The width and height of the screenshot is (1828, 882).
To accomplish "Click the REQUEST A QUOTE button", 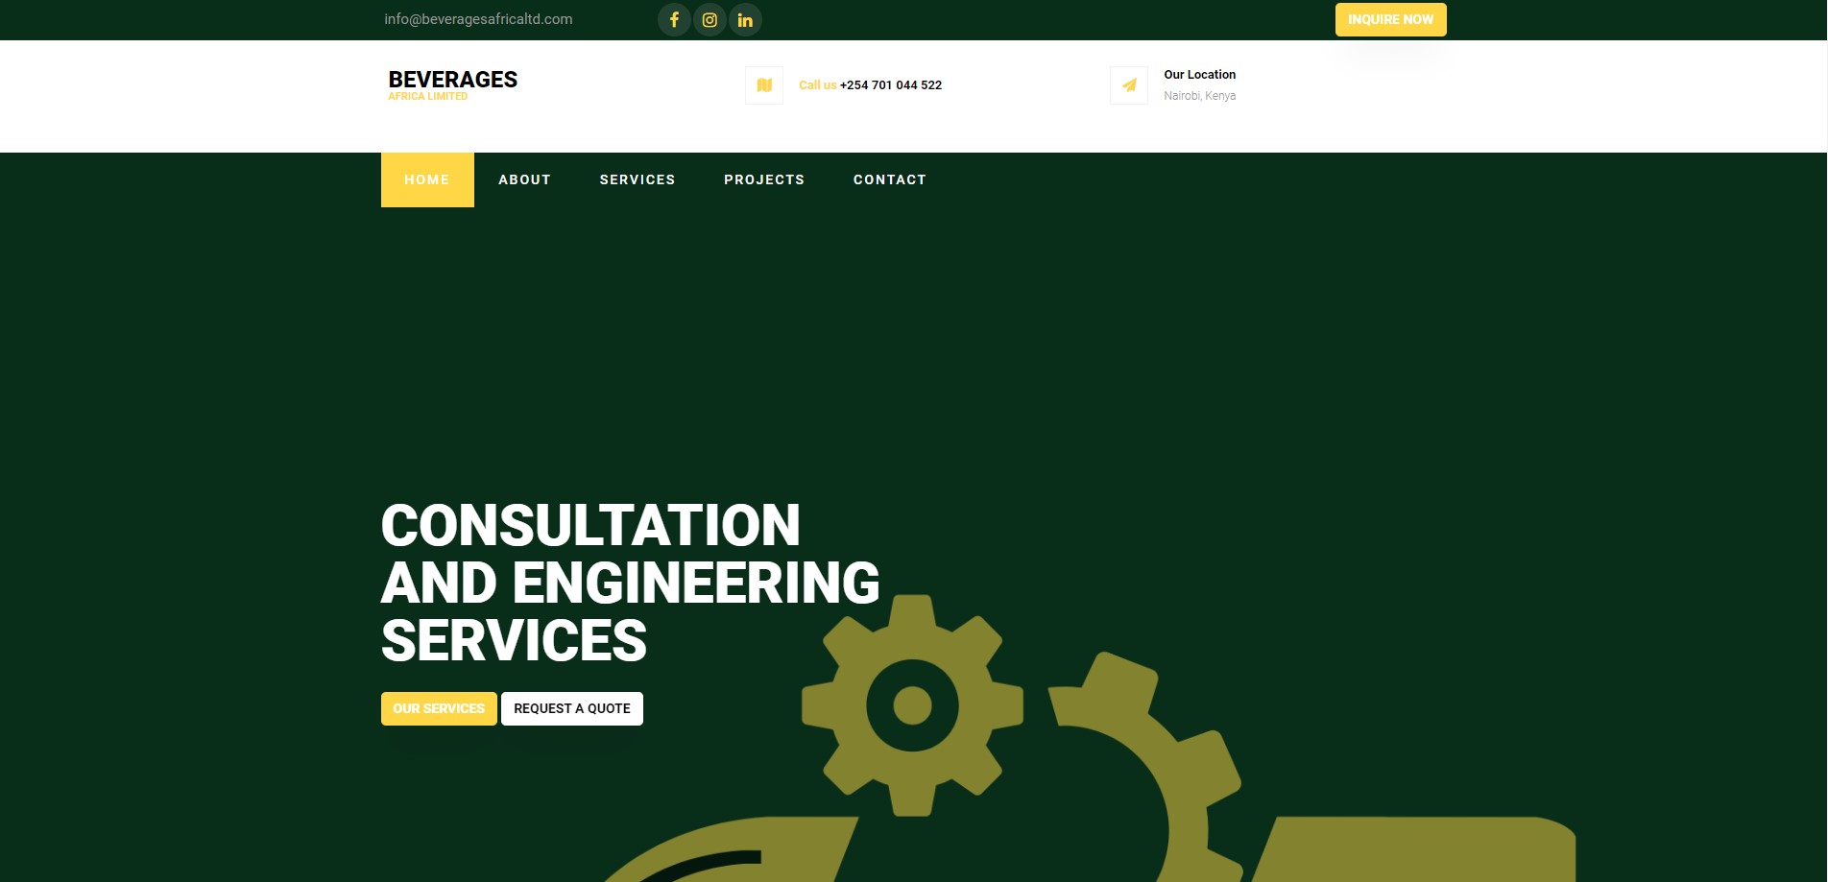I will [x=572, y=708].
